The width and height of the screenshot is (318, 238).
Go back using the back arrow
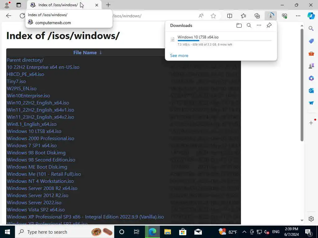8,16
